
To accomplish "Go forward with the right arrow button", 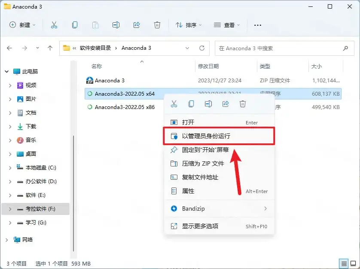I will pyautogui.click(x=24, y=48).
